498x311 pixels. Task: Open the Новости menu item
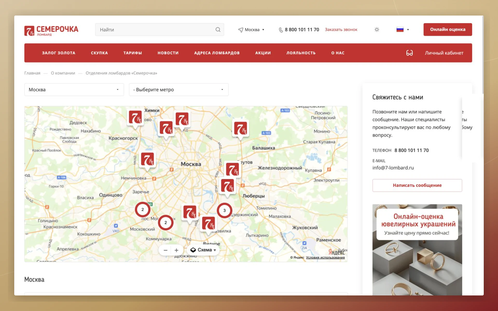click(168, 53)
